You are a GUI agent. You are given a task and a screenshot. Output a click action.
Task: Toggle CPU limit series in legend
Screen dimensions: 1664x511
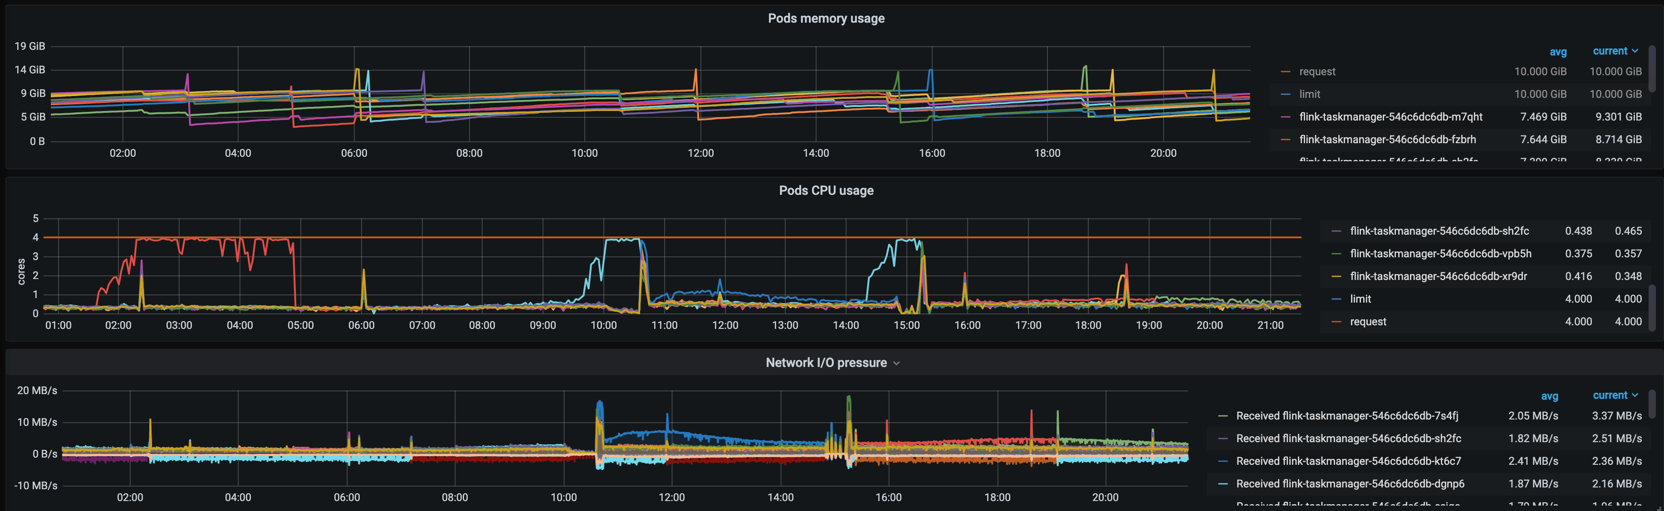click(x=1360, y=299)
